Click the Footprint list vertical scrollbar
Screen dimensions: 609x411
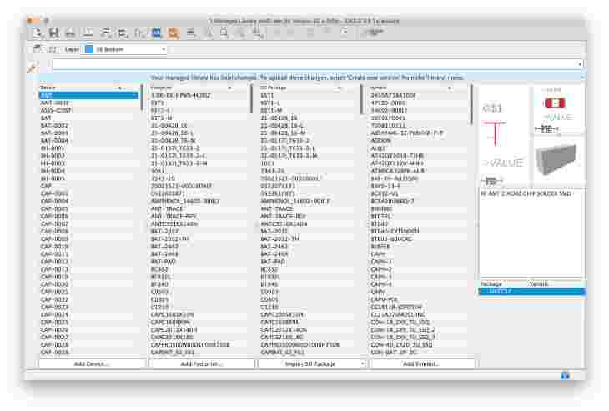pos(251,99)
